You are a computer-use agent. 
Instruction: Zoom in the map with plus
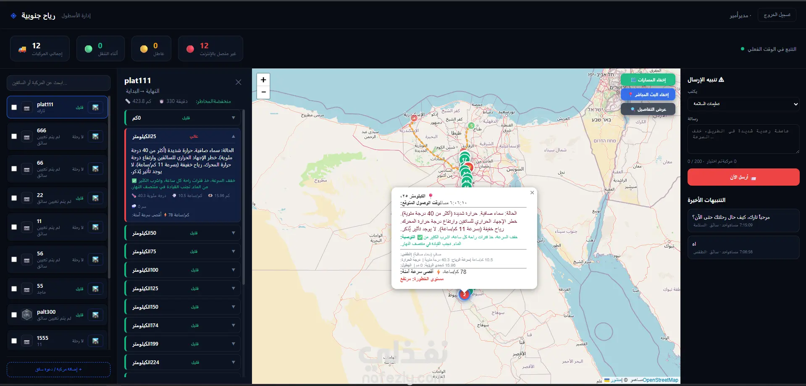263,80
